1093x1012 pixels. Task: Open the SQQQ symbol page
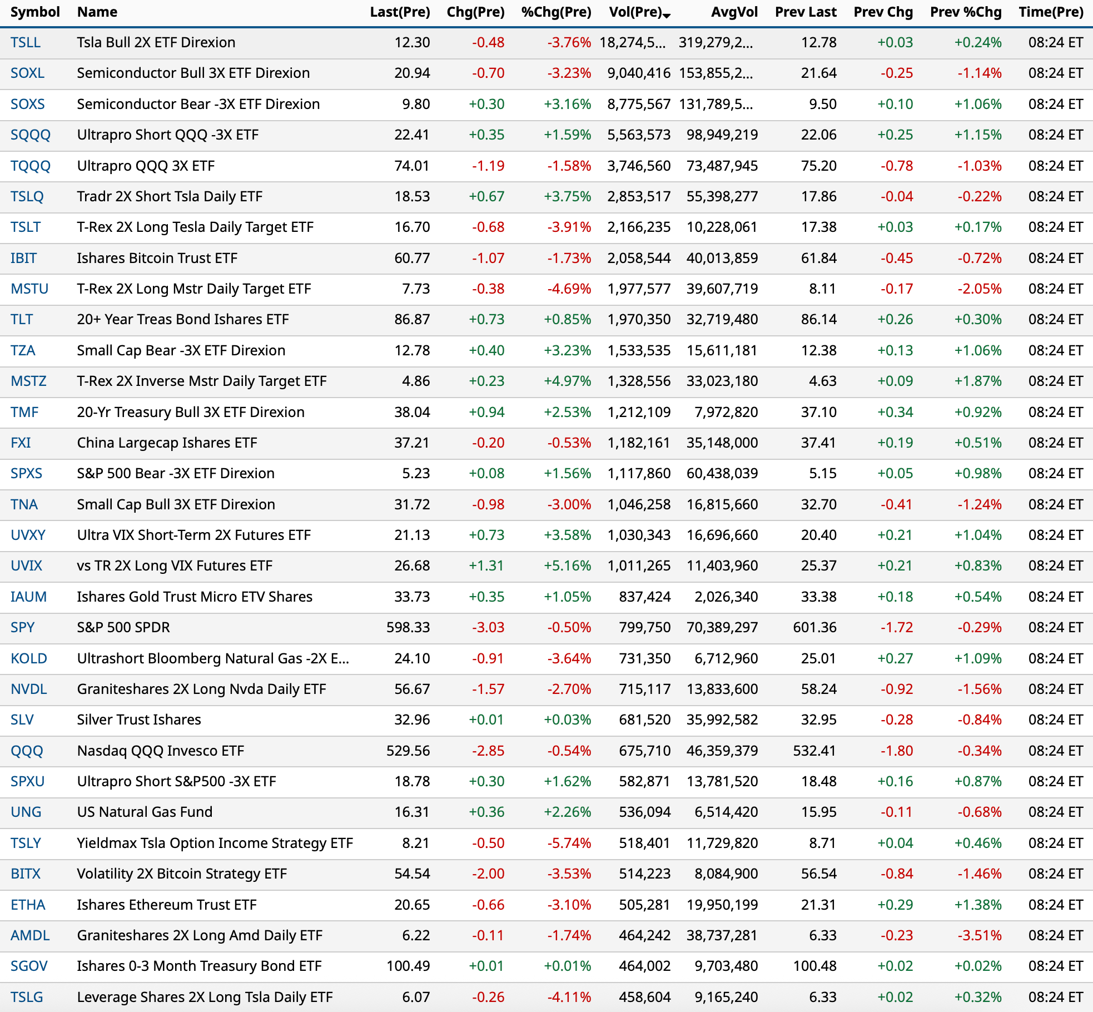(x=31, y=135)
